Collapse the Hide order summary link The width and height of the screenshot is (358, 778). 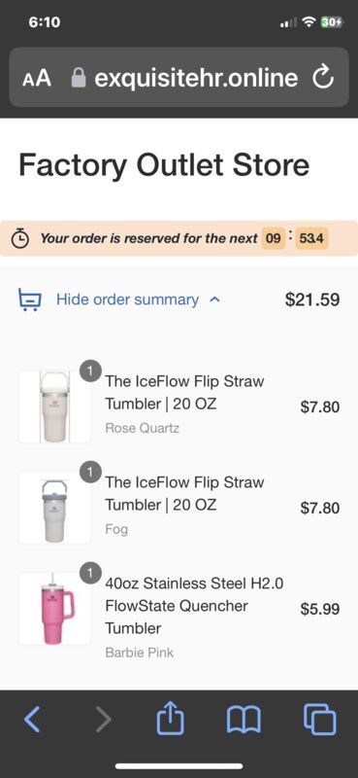click(127, 300)
